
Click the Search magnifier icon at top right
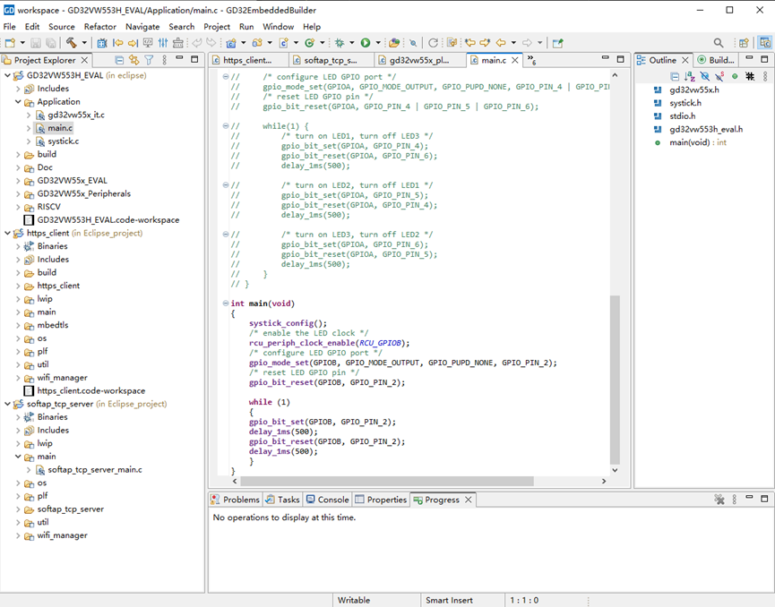coord(719,43)
